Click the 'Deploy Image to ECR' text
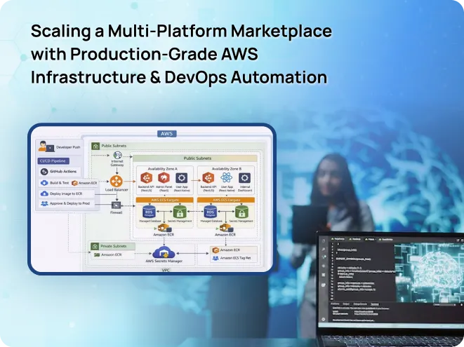 (66, 193)
